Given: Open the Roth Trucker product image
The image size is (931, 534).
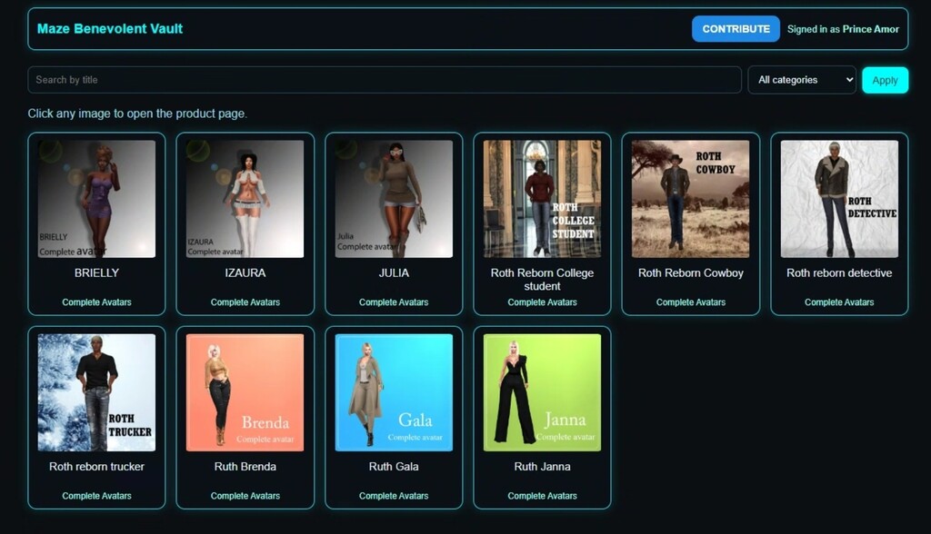Looking at the screenshot, I should (96, 392).
